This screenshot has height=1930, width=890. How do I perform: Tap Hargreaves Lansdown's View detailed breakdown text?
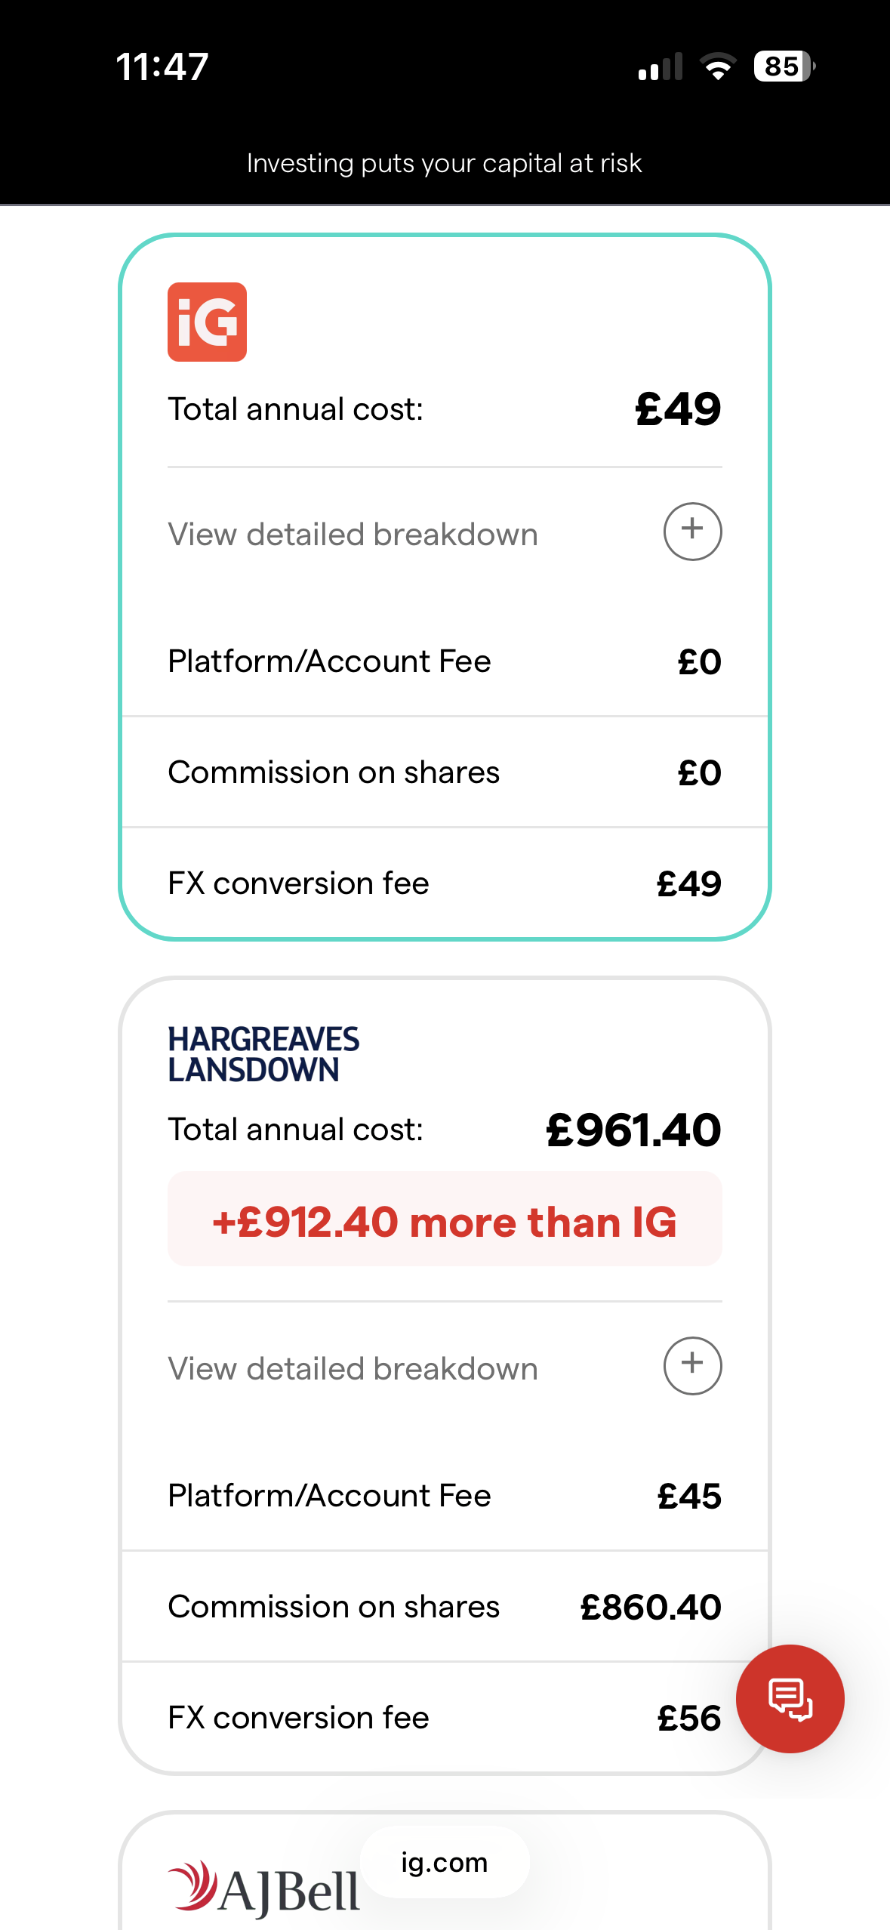(353, 1369)
